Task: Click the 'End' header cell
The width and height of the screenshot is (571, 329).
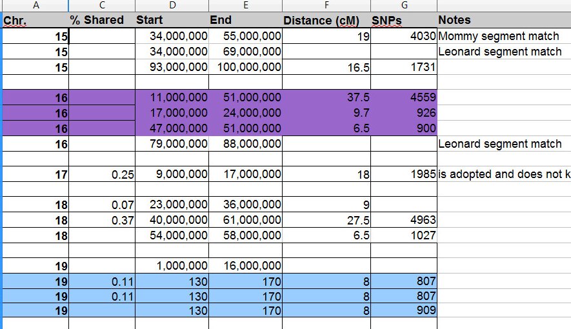Action: [x=245, y=20]
